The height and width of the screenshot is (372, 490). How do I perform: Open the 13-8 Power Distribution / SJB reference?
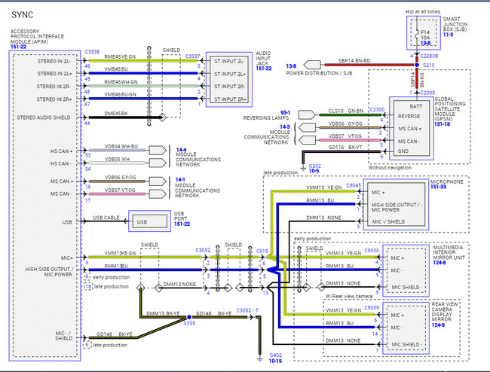pos(291,66)
